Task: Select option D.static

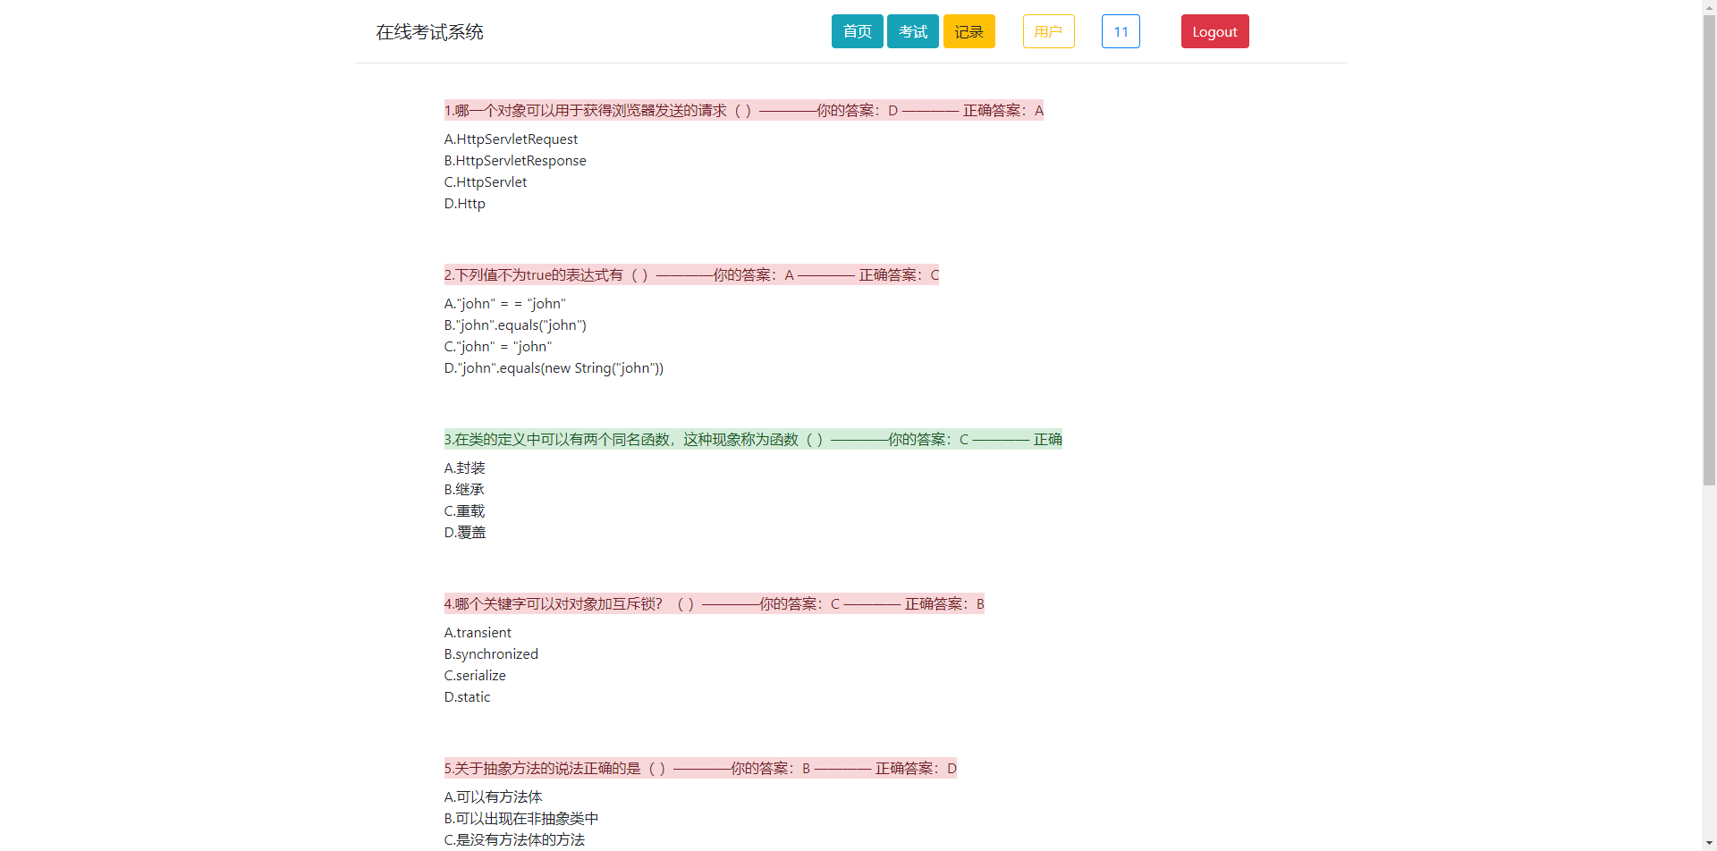Action: [467, 697]
